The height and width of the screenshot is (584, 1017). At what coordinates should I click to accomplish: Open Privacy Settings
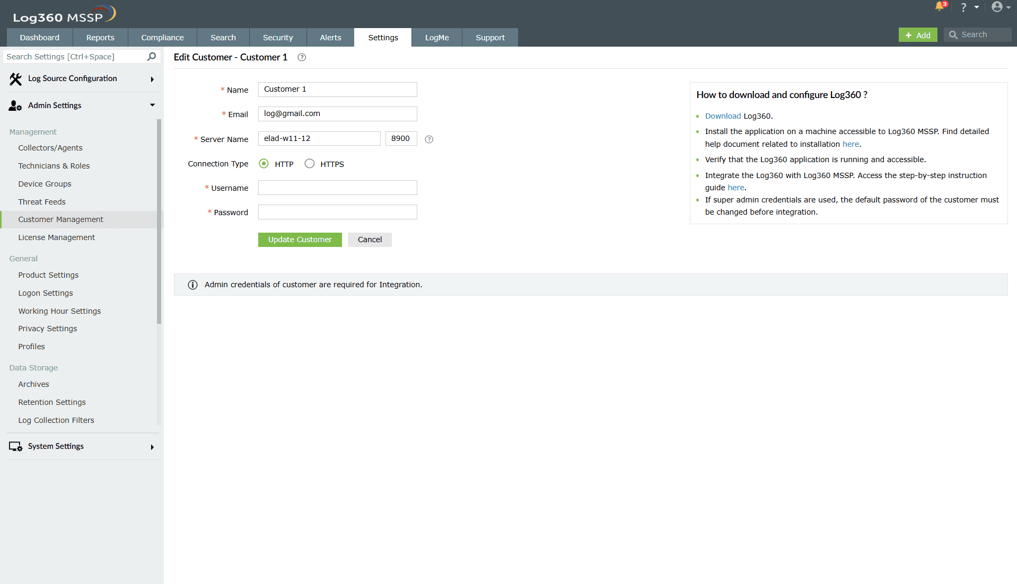pos(48,329)
